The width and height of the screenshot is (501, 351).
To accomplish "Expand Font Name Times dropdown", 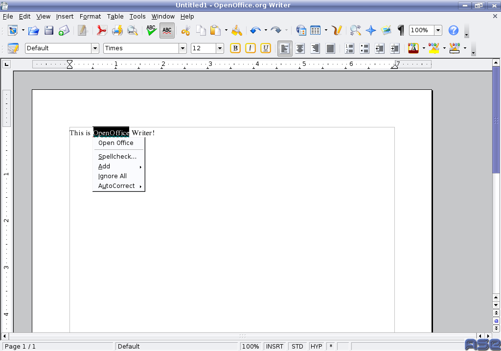I will 183,48.
